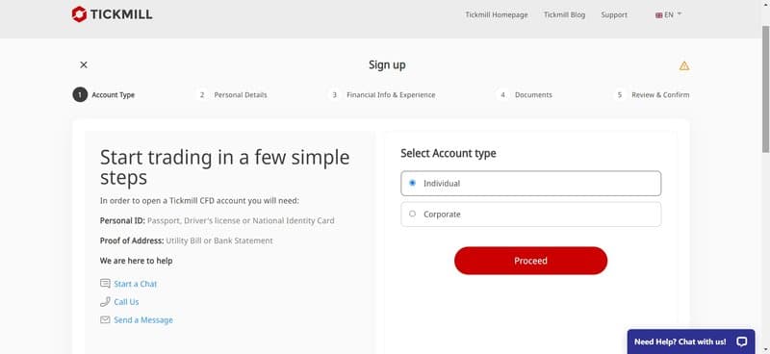770x354 pixels.
Task: Open chat widget bubble icon
Action: coord(741,341)
